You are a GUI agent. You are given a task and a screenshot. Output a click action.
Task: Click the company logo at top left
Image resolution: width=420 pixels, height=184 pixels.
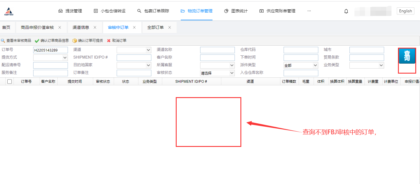point(9,11)
